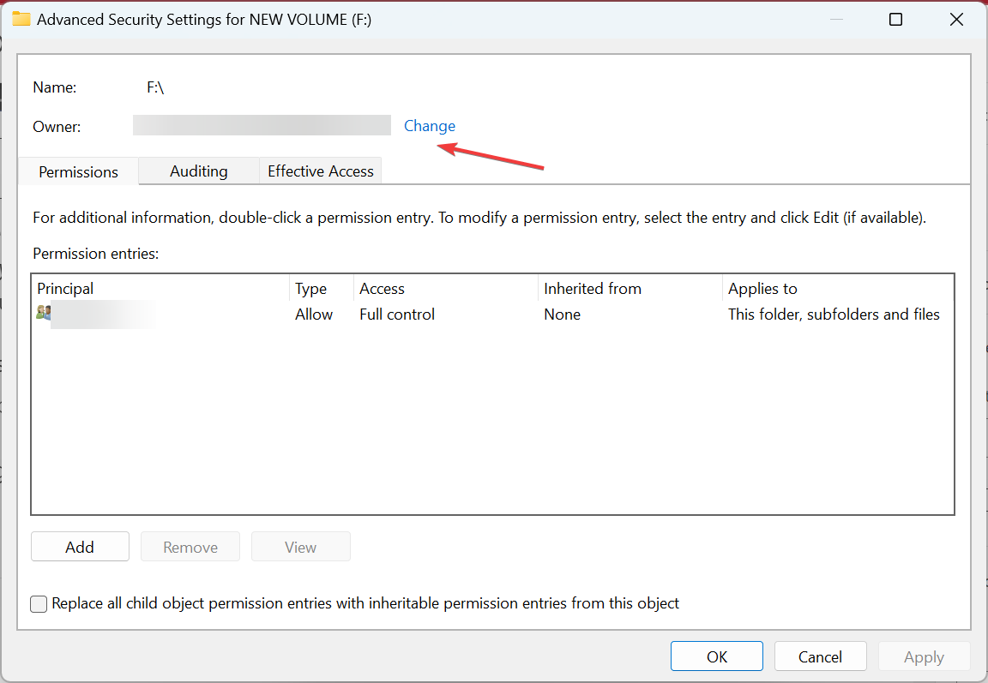
Task: Select the Full control permission entry row
Action: tap(397, 315)
